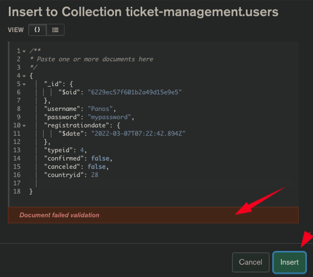Collapse the comment block at line 1

pos(24,51)
